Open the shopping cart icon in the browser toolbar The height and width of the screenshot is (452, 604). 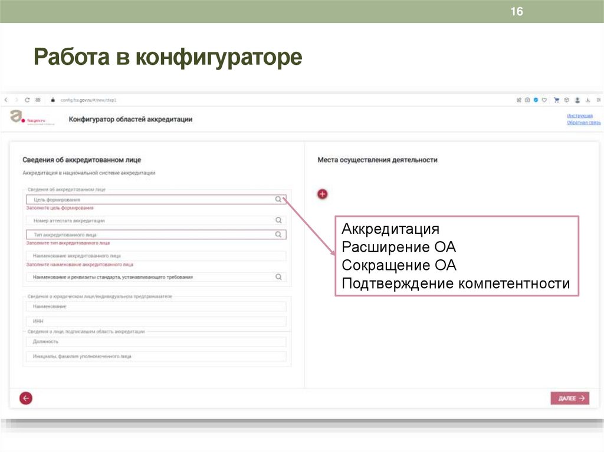tap(556, 100)
